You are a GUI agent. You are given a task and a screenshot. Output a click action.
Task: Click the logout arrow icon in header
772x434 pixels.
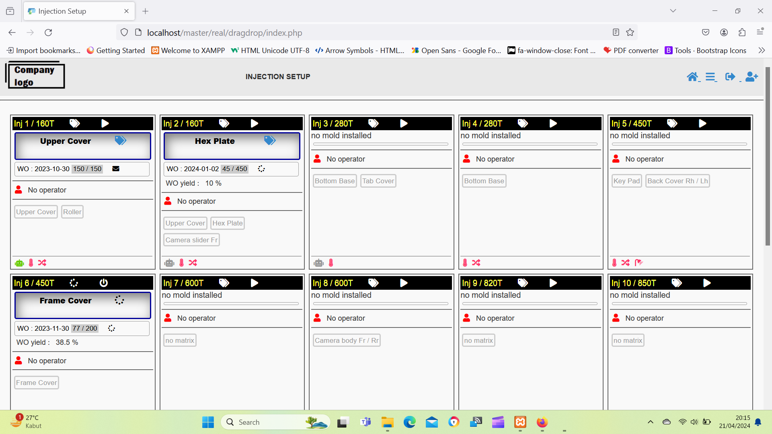point(730,77)
